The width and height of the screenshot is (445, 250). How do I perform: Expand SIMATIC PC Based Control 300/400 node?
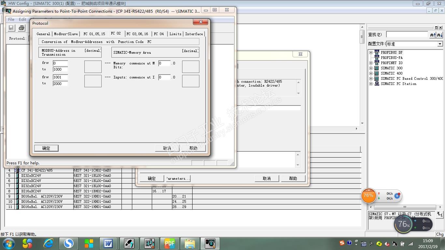[371, 78]
